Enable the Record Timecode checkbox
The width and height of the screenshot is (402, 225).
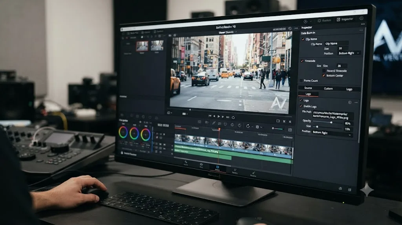coord(324,71)
